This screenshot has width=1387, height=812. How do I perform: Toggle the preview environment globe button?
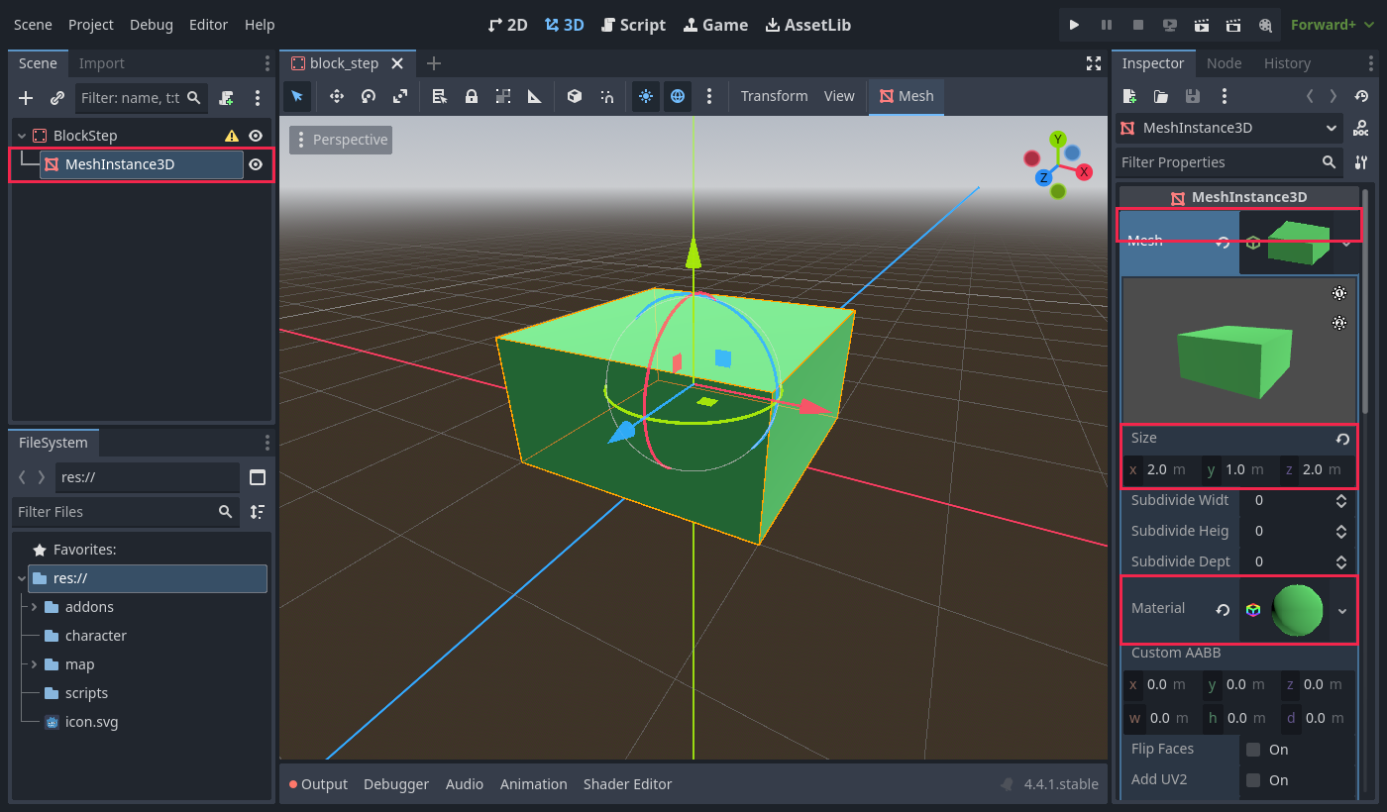click(x=678, y=96)
